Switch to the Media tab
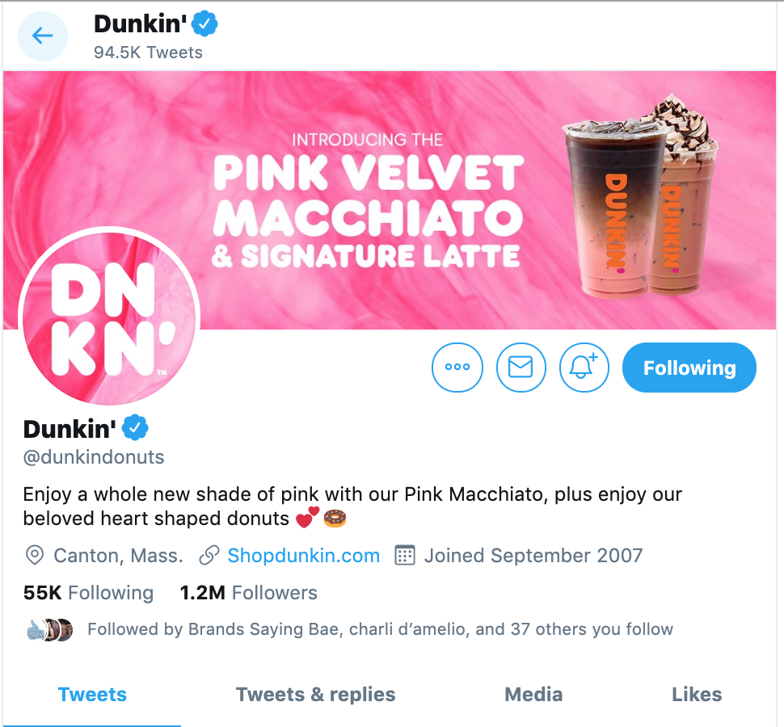Image resolution: width=784 pixels, height=727 pixels. (x=533, y=695)
